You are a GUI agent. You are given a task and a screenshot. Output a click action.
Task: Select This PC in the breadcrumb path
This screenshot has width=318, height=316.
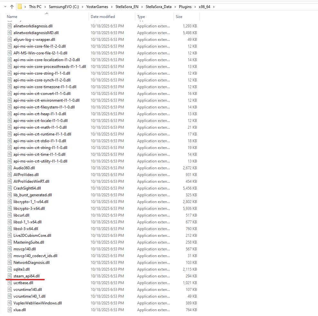point(35,7)
